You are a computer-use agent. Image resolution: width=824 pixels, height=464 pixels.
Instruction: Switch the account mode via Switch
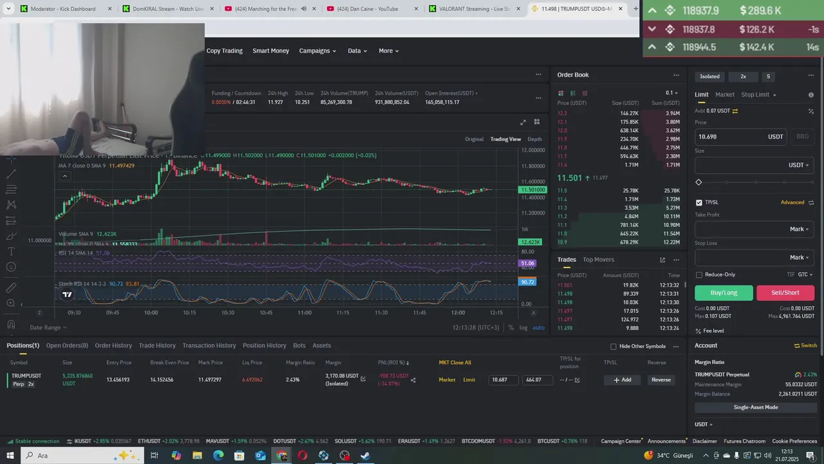805,345
